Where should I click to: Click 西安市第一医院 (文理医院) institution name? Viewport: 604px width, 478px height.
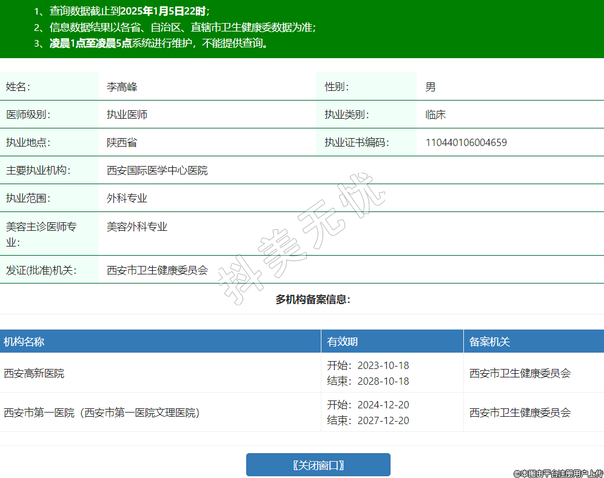point(102,413)
